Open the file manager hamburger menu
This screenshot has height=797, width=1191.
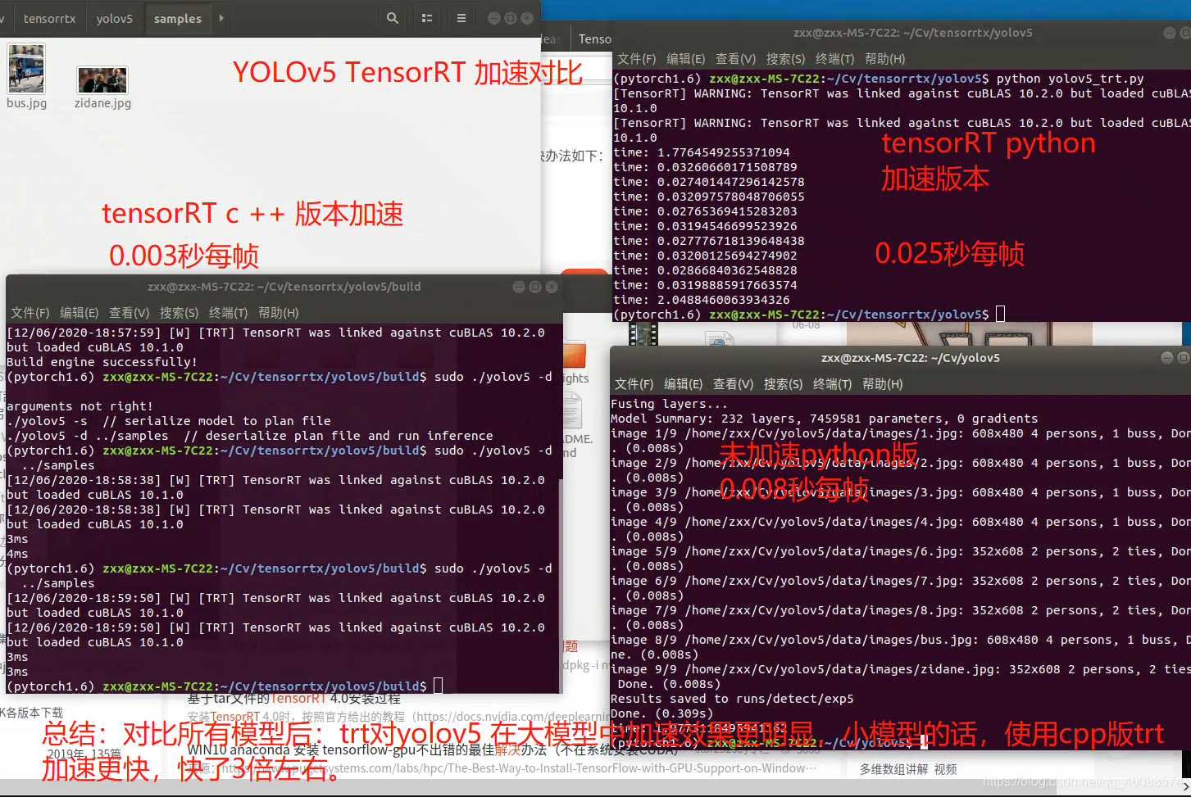click(461, 18)
